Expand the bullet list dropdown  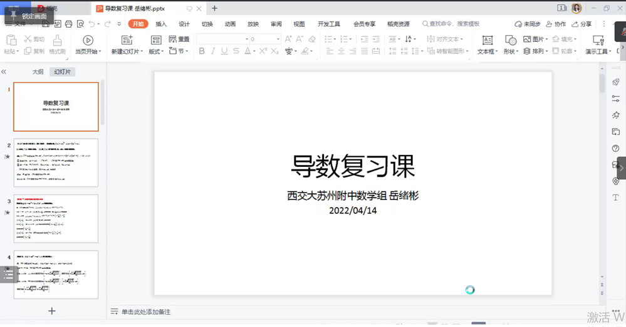click(335, 39)
